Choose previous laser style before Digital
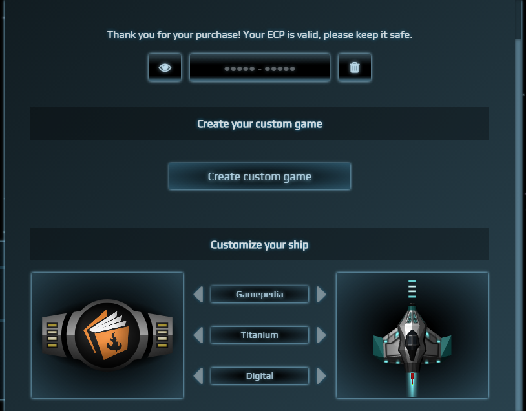Screen dimensions: 526x411 (x=198, y=375)
